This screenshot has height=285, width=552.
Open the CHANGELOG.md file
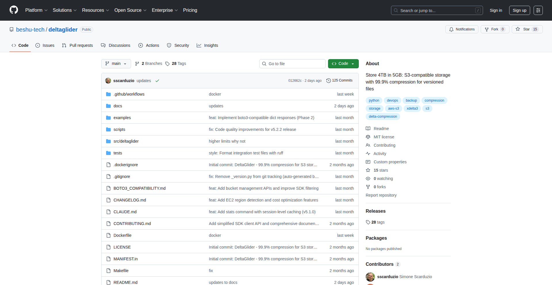click(130, 200)
